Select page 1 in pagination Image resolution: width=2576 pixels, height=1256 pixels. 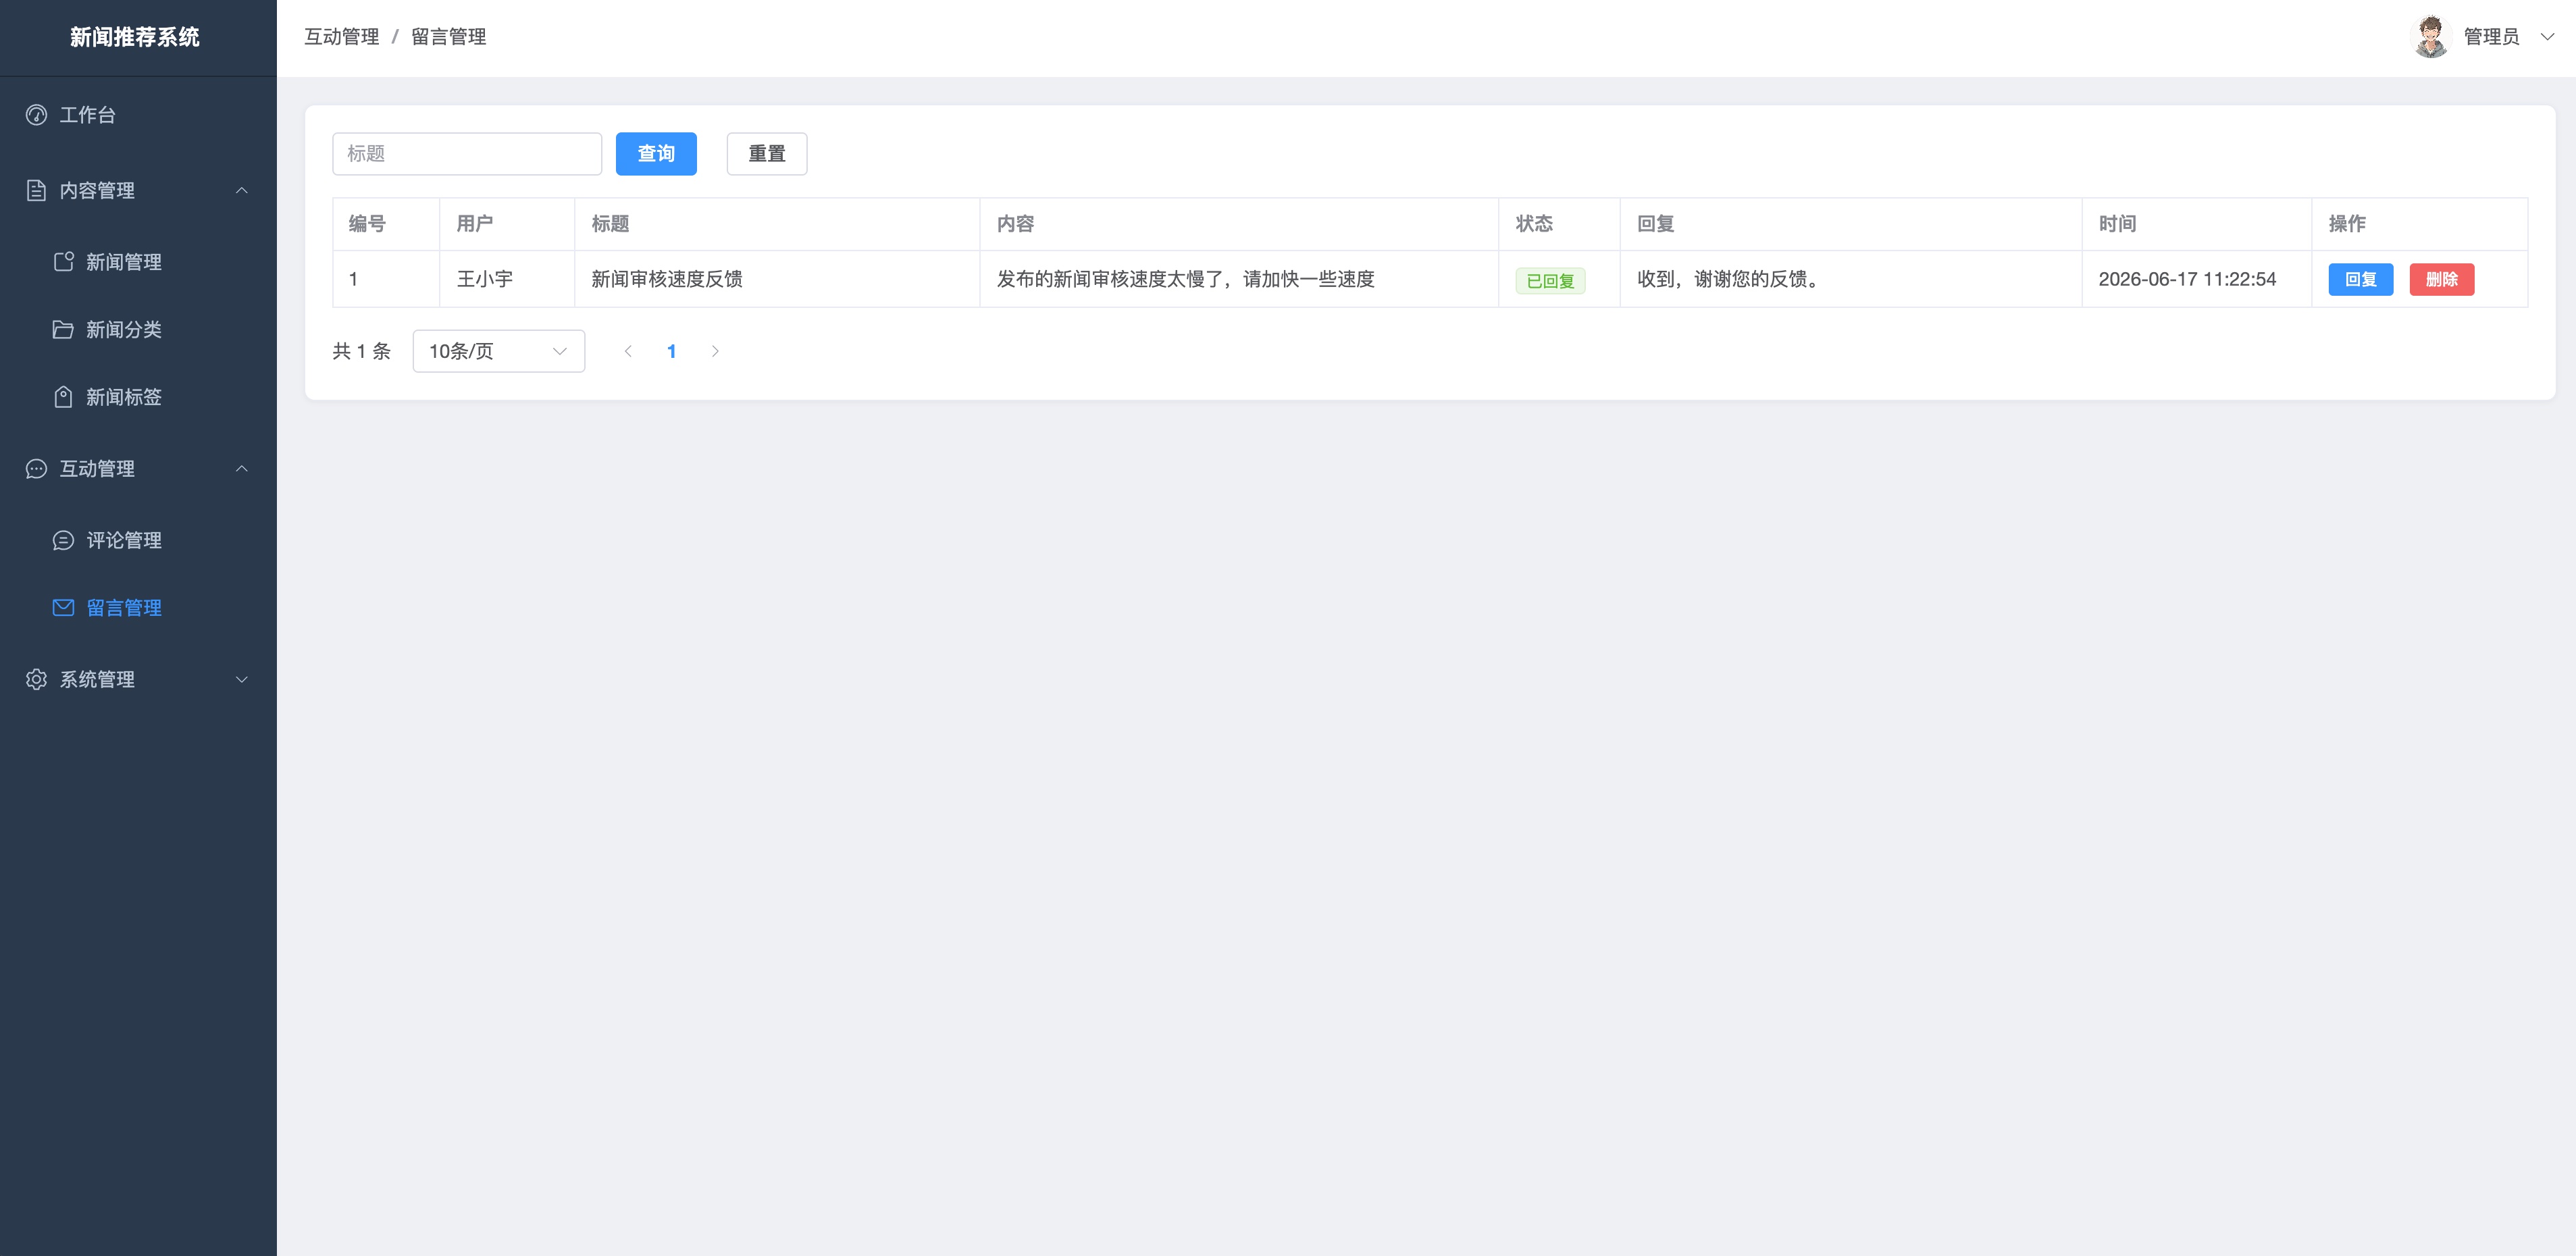(671, 351)
